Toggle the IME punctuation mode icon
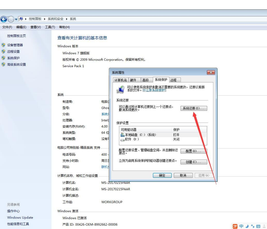The width and height of the screenshot is (267, 229). click(x=252, y=226)
